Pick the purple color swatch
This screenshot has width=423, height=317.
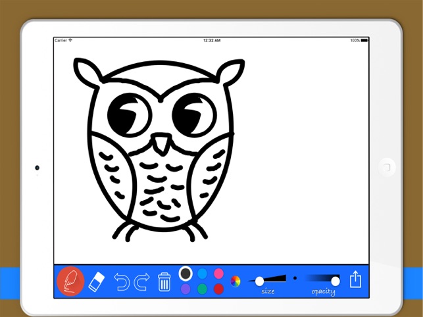[186, 289]
